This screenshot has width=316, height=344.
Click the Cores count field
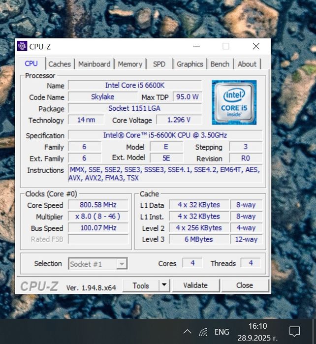pyautogui.click(x=192, y=263)
